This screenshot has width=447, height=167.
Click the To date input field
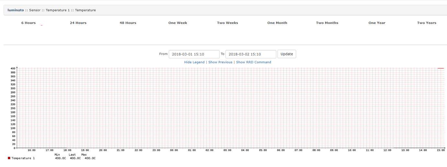(250, 54)
